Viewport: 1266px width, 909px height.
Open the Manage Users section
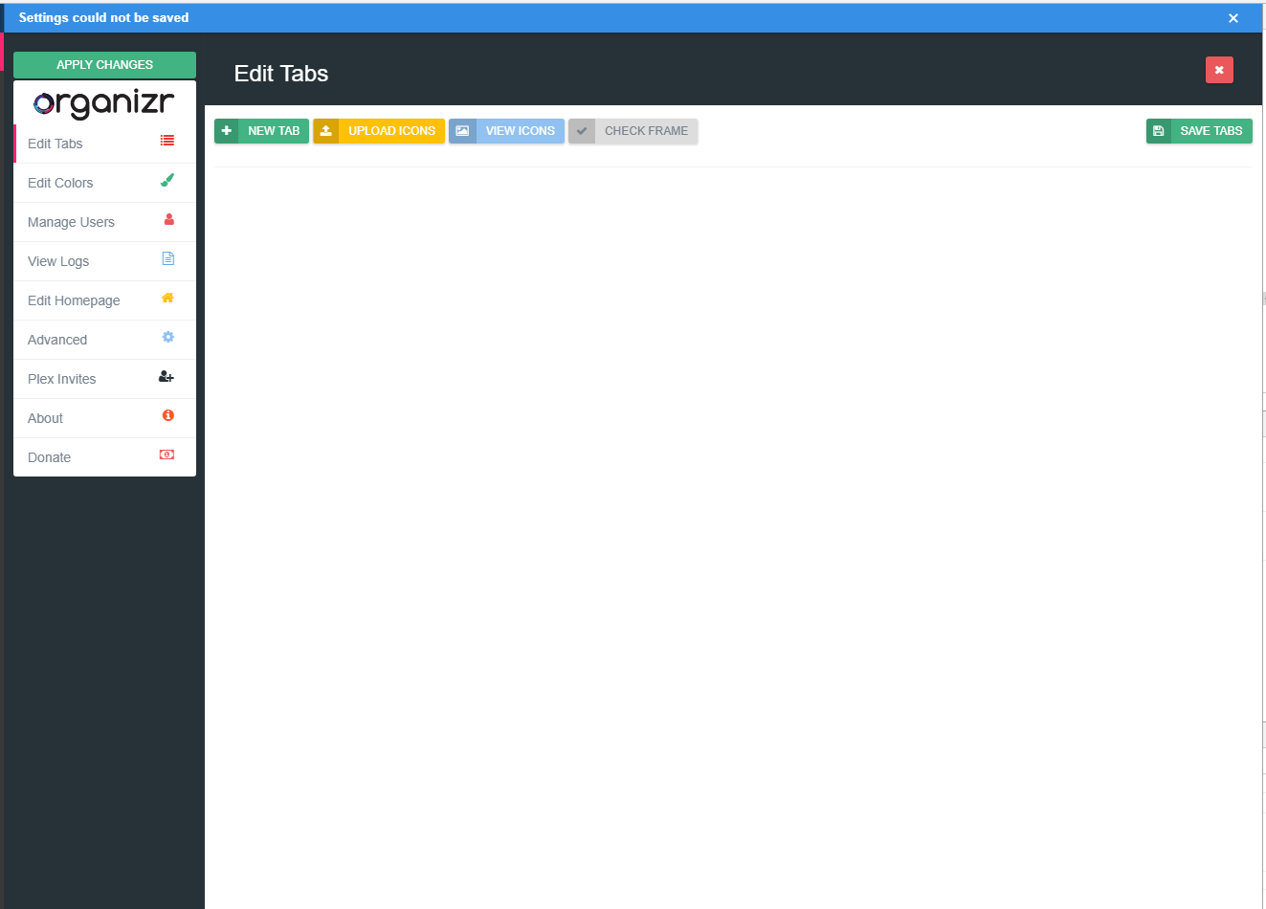click(71, 221)
